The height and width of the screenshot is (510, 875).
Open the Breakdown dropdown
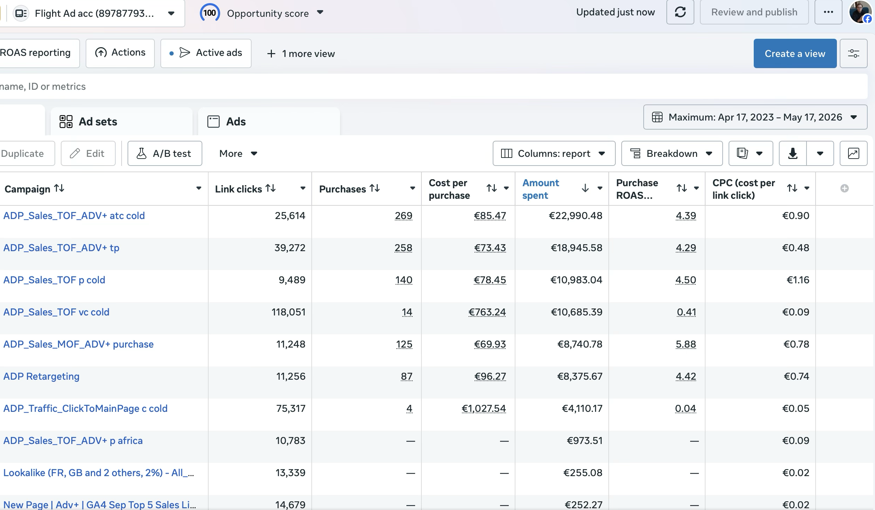[672, 153]
